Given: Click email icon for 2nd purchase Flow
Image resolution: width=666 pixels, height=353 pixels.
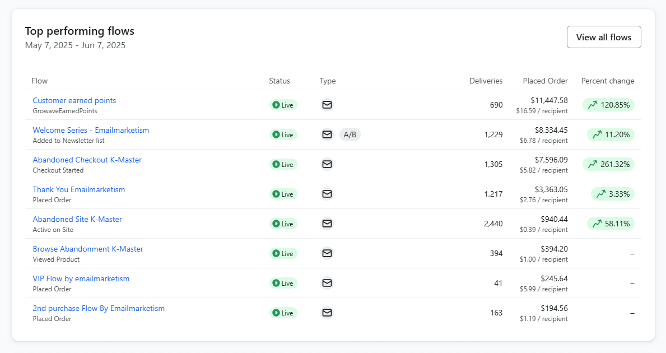Looking at the screenshot, I should coord(327,313).
